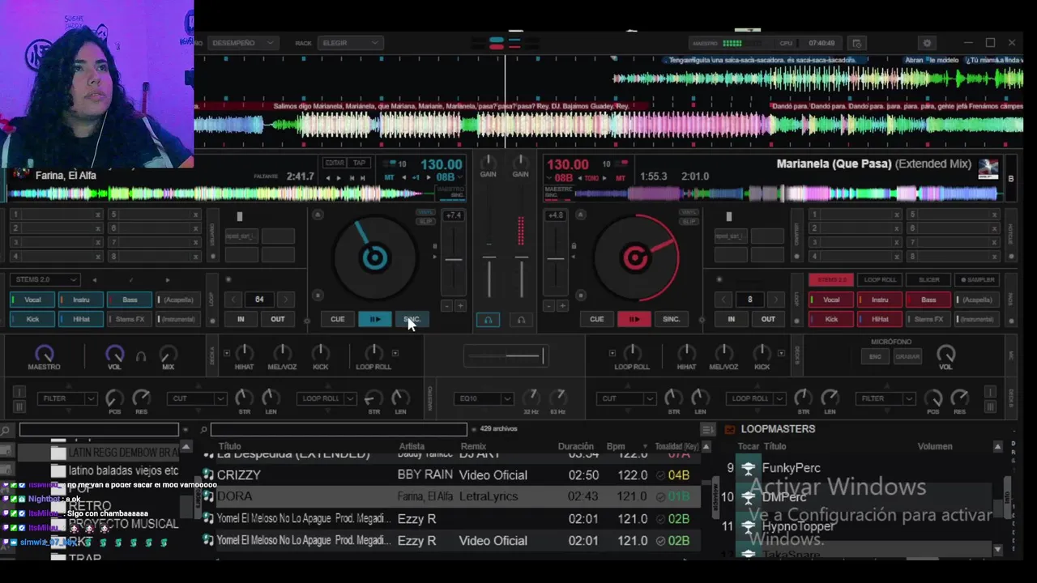
Task: Click the sidebar search magnifier icon
Action: click(6, 430)
